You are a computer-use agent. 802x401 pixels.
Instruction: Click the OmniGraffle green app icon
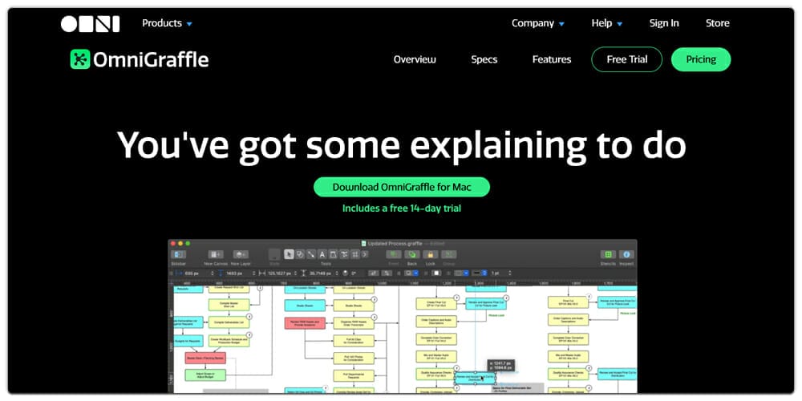79,59
